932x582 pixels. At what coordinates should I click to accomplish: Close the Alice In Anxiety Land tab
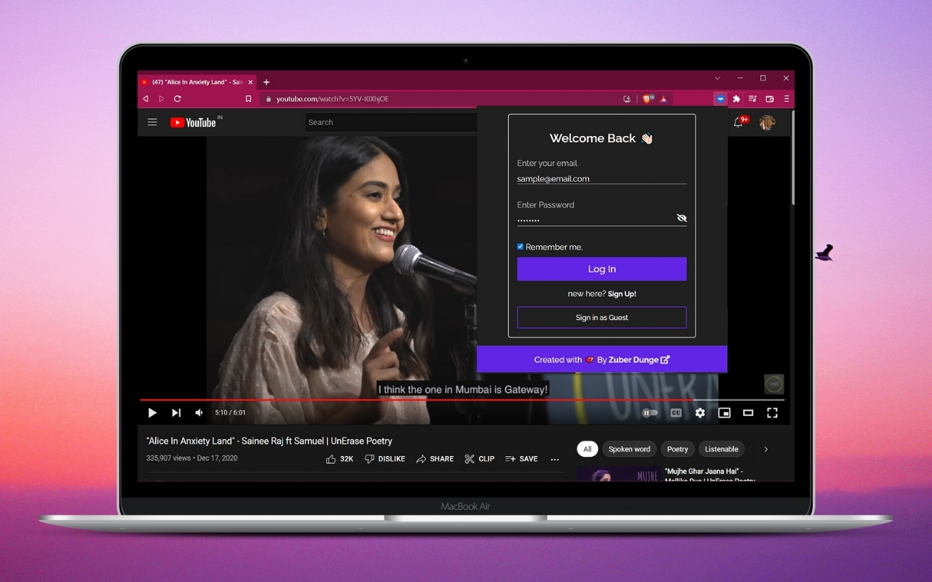250,82
